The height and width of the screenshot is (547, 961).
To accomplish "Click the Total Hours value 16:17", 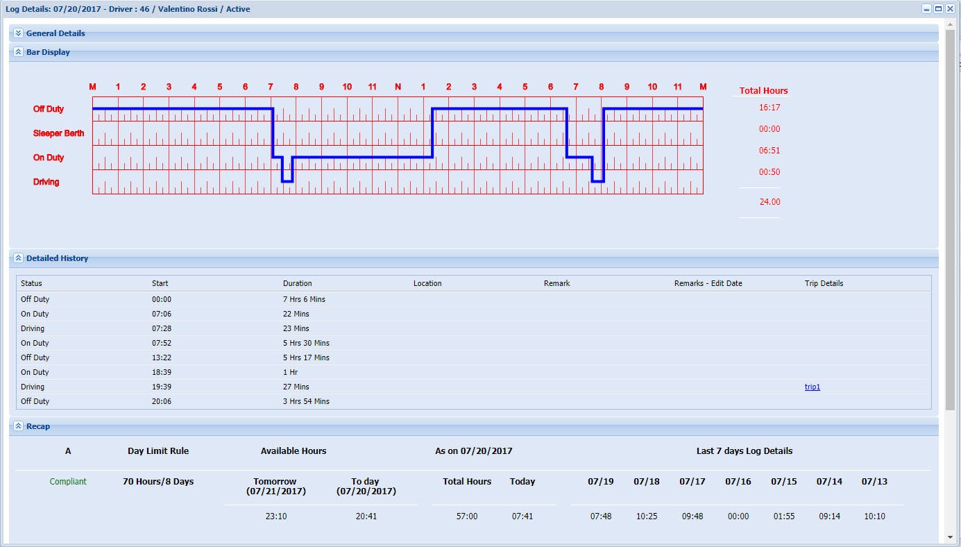I will 769,107.
